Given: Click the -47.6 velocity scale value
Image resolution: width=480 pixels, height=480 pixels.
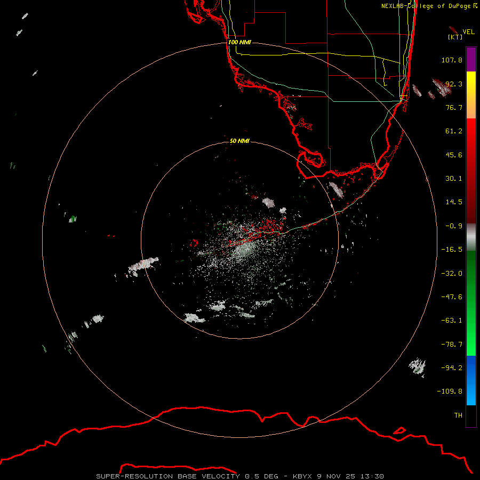Looking at the screenshot, I should 452,297.
